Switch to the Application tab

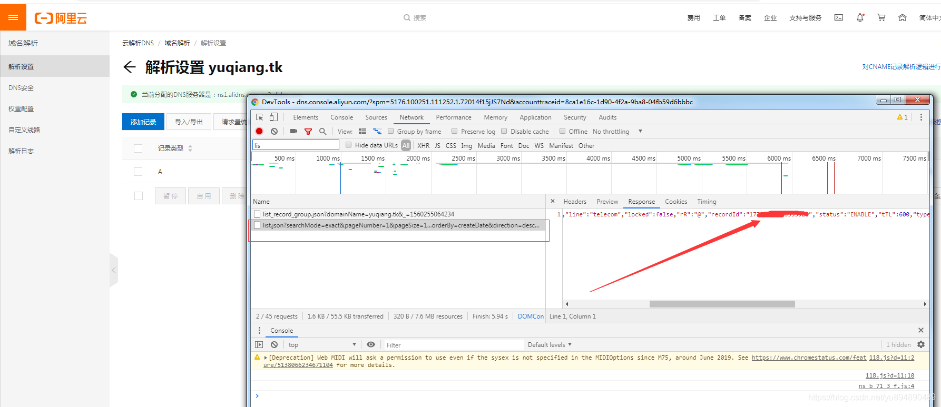pos(535,117)
